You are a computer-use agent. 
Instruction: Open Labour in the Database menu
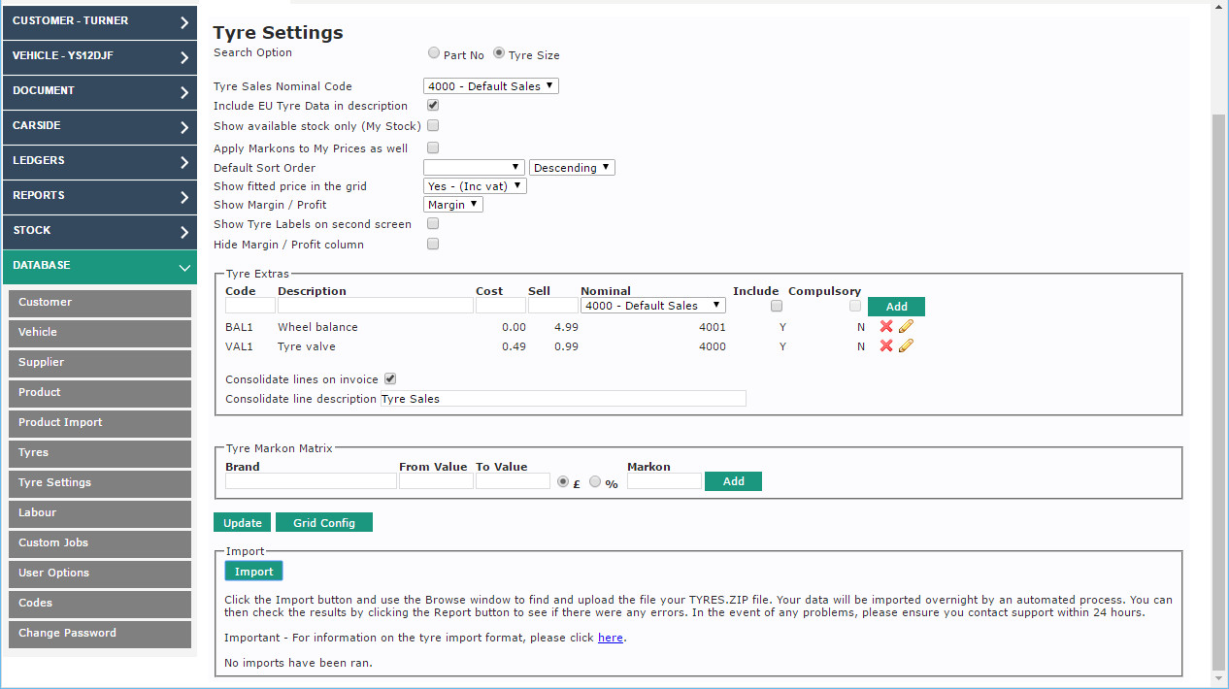[x=99, y=512]
